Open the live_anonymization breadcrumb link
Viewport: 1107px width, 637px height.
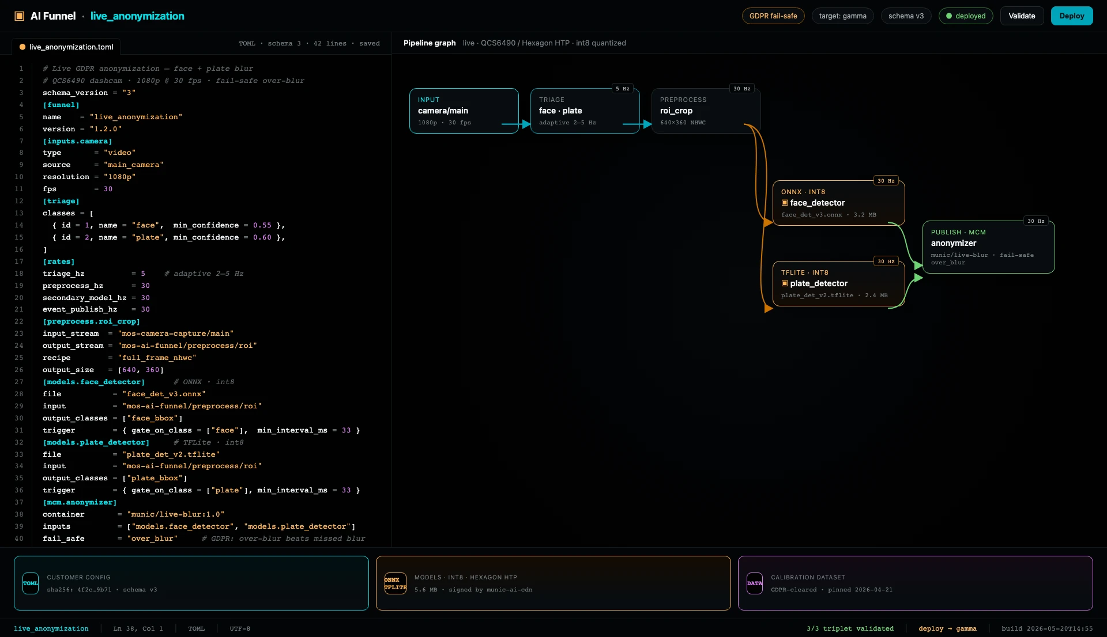coord(137,16)
